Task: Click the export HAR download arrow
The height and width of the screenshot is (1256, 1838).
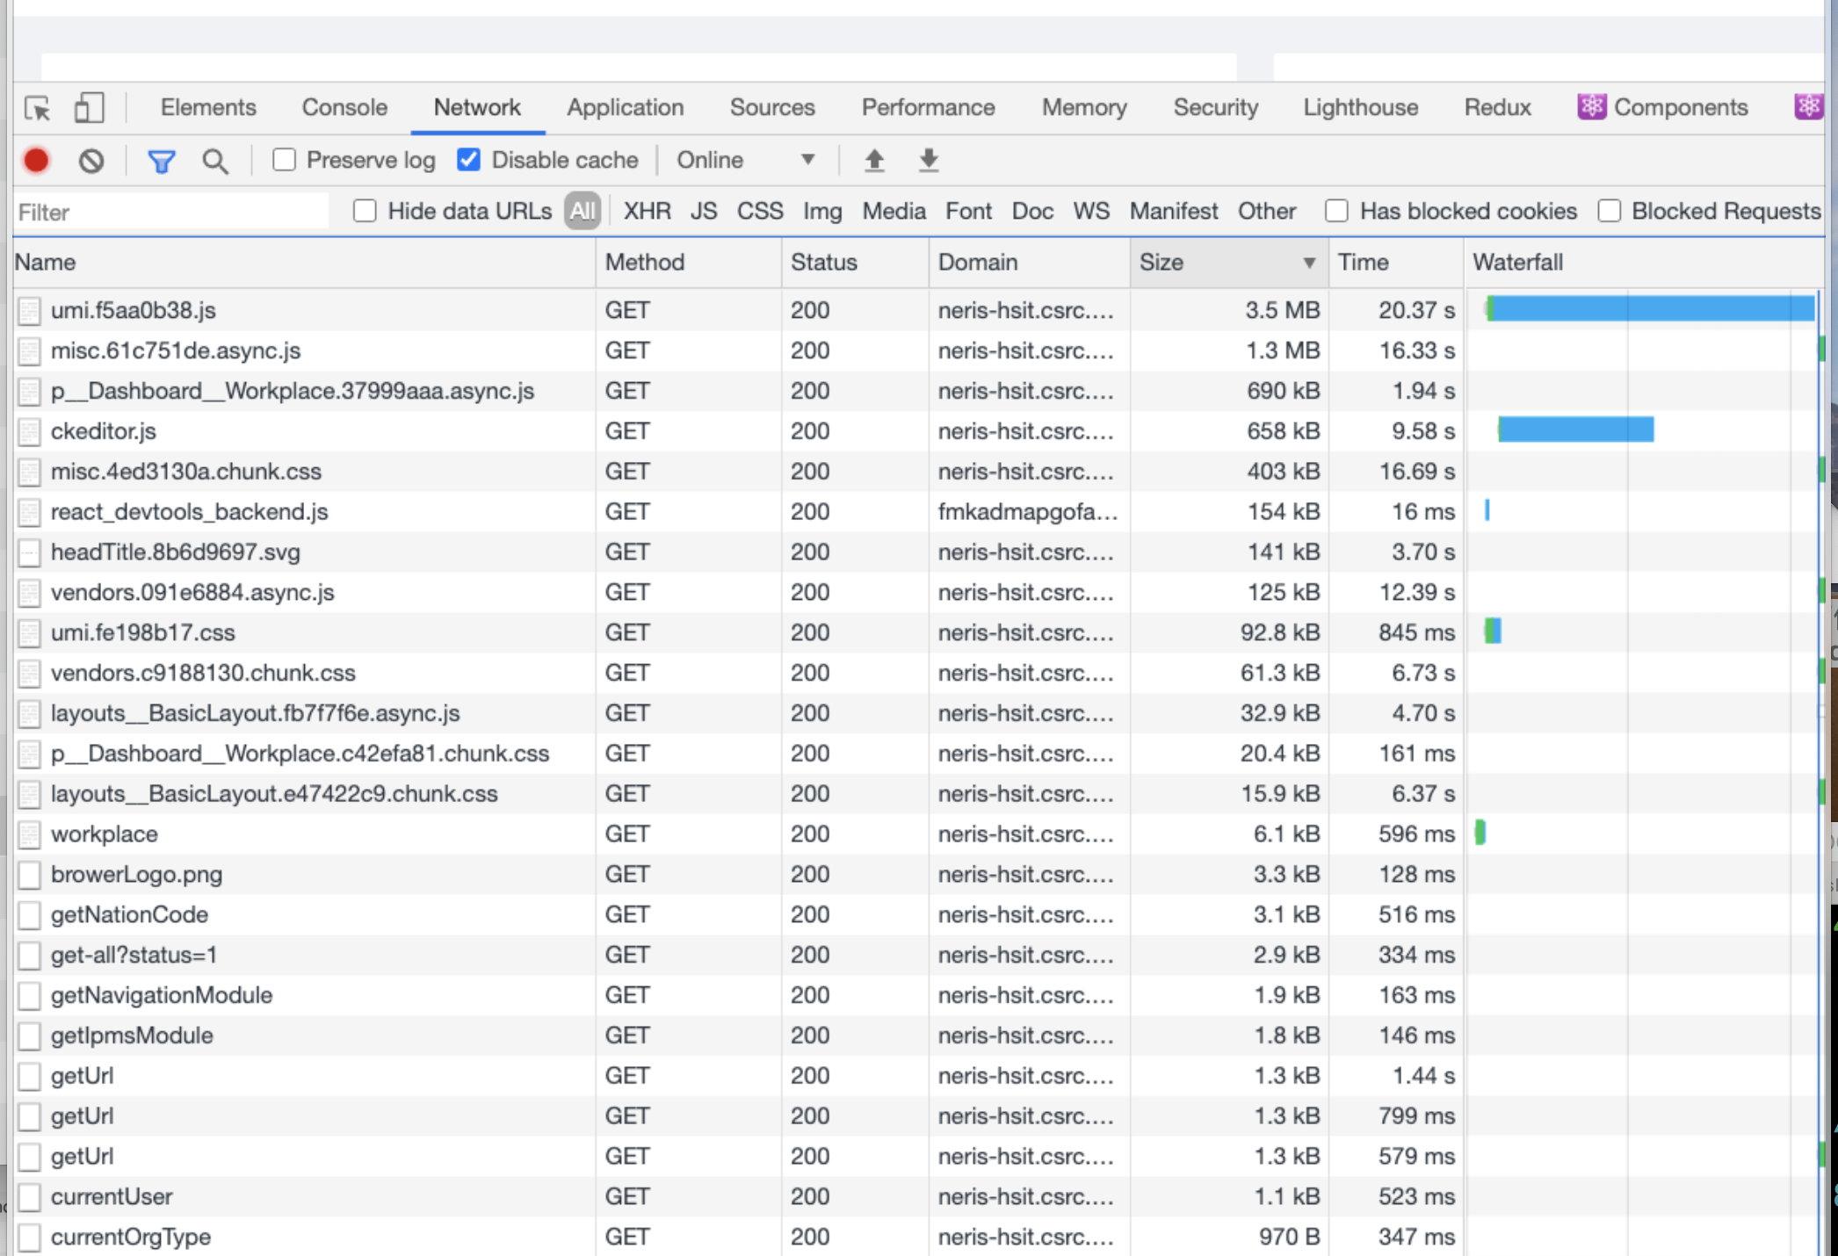Action: click(x=929, y=161)
